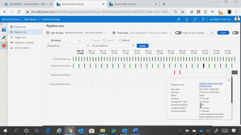Screen dimensions: 241x135
Task: Open the All status filter dropdown
Action: coord(66,40)
